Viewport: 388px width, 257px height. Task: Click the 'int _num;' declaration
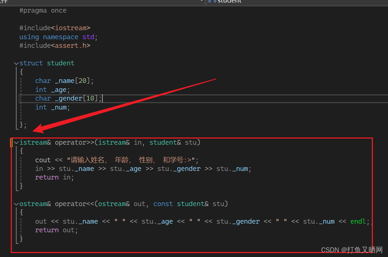coord(52,107)
